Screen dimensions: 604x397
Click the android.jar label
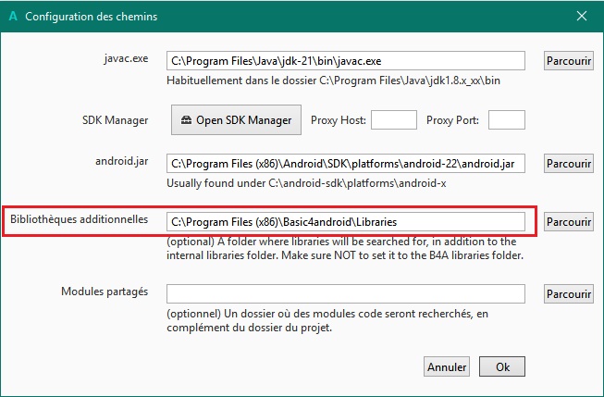pyautogui.click(x=121, y=163)
